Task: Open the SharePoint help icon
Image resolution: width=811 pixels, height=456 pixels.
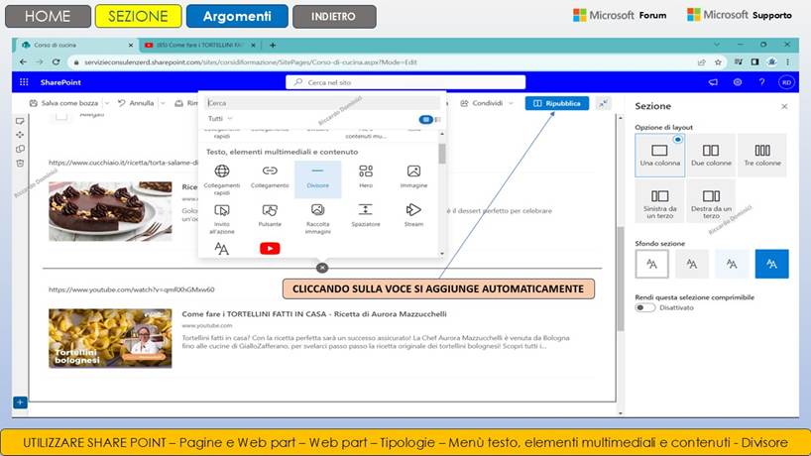Action: click(x=761, y=82)
